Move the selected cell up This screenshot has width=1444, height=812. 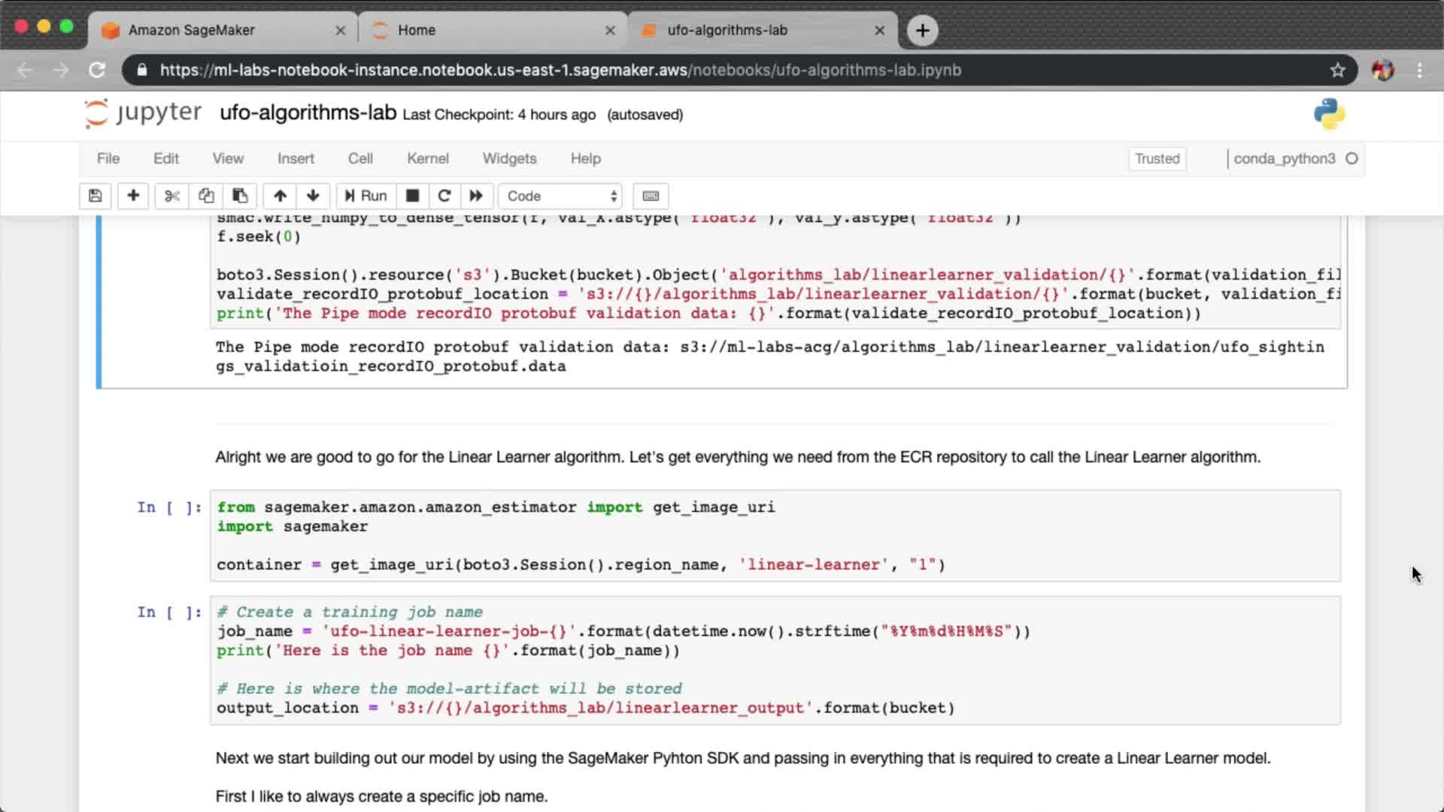pyautogui.click(x=280, y=196)
